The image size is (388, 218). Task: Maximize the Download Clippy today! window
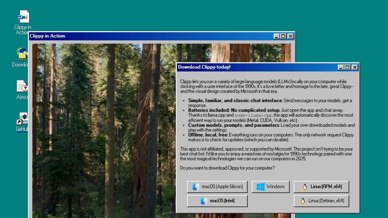[x=348, y=67]
